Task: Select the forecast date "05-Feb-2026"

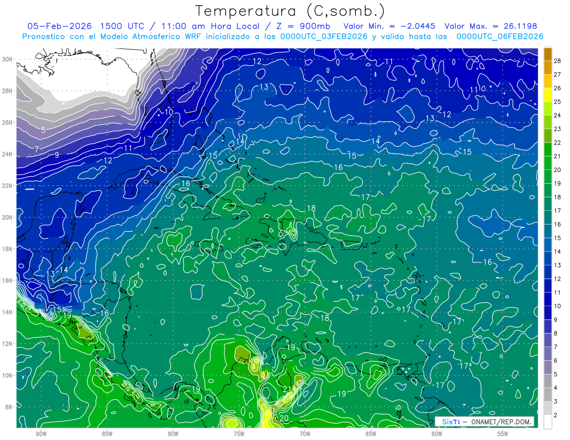Action: point(59,26)
